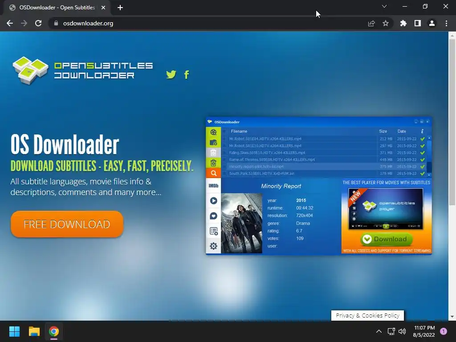Click the Chrome icon in the taskbar
456x342 pixels.
click(54, 331)
